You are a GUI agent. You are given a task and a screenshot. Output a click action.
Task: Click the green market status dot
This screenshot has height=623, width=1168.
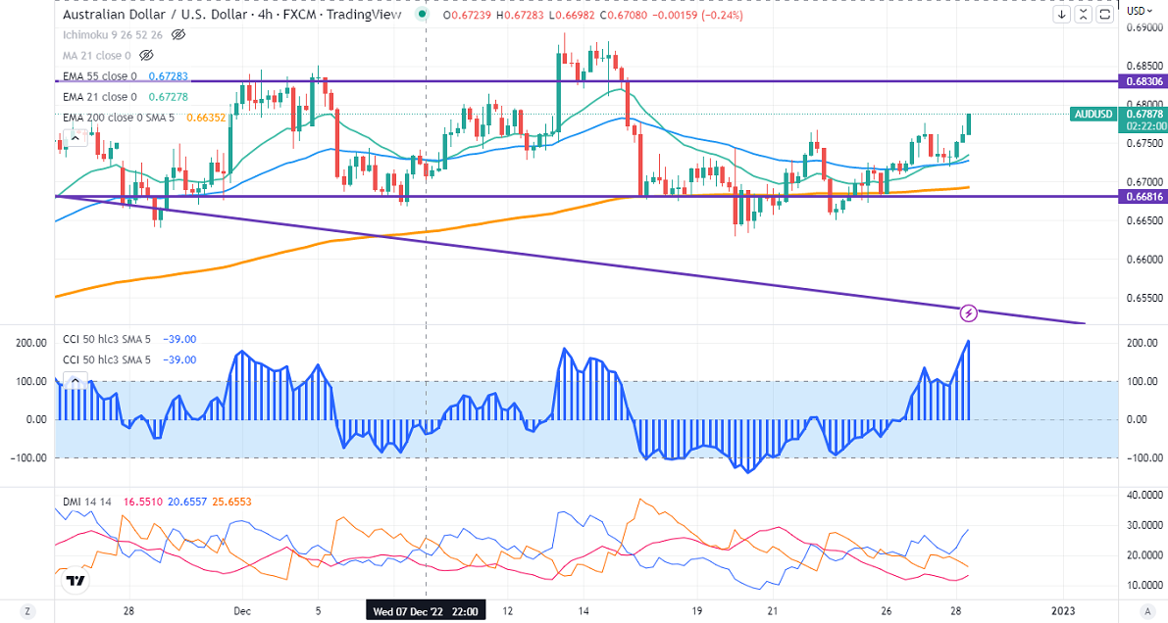click(x=423, y=14)
